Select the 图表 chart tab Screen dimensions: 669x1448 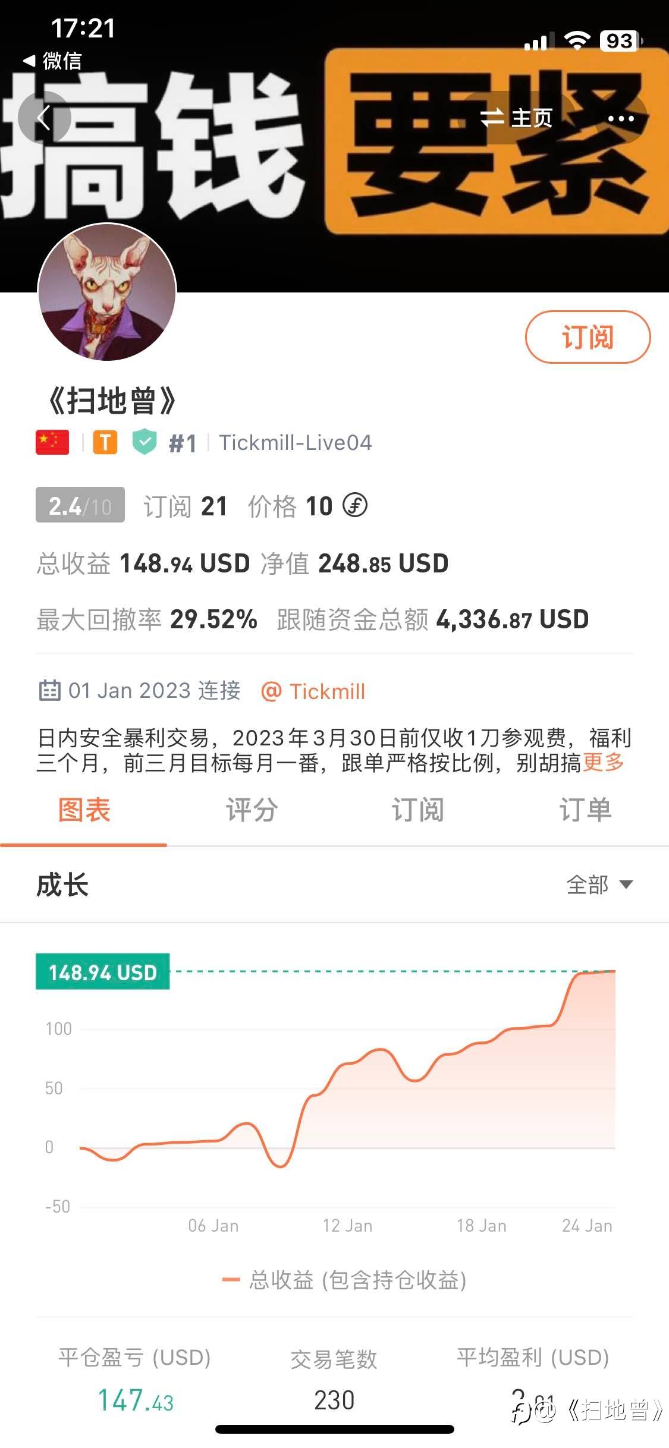click(x=84, y=810)
